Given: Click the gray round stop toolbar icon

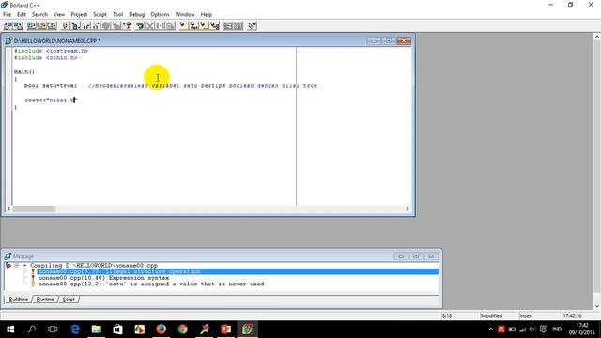Looking at the screenshot, I should click(x=106, y=25).
